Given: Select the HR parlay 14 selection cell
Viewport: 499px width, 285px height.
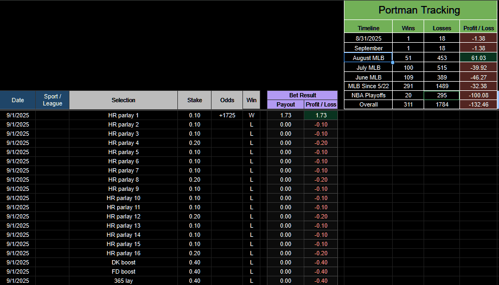Looking at the screenshot, I should coord(124,235).
